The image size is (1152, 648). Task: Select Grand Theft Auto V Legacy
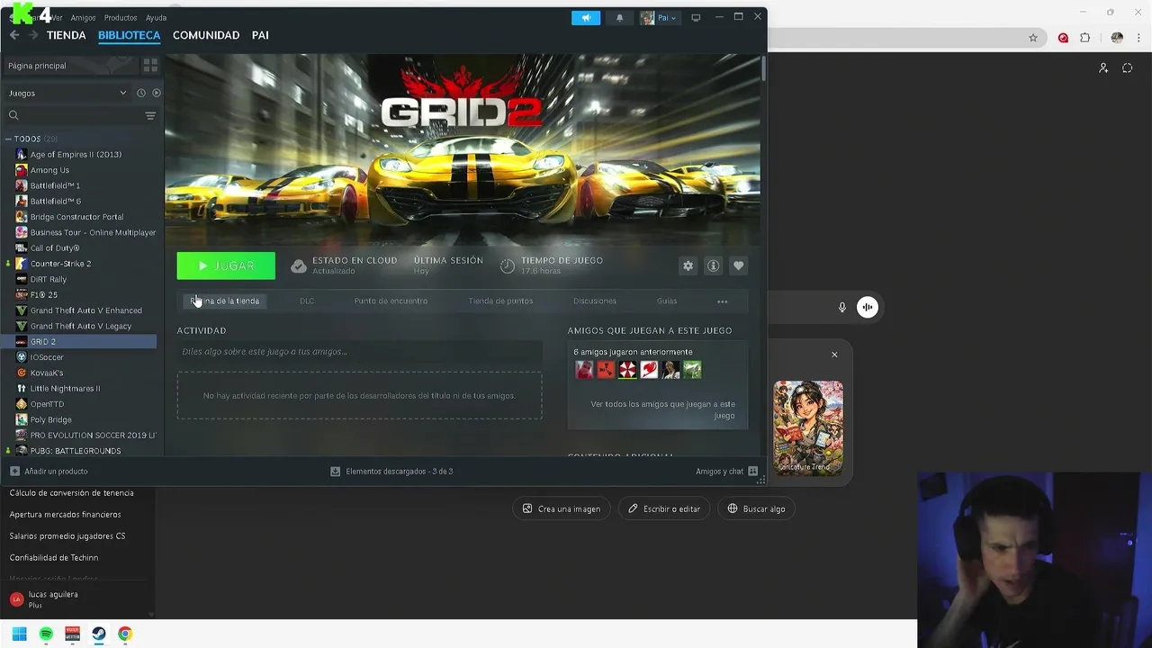click(81, 326)
